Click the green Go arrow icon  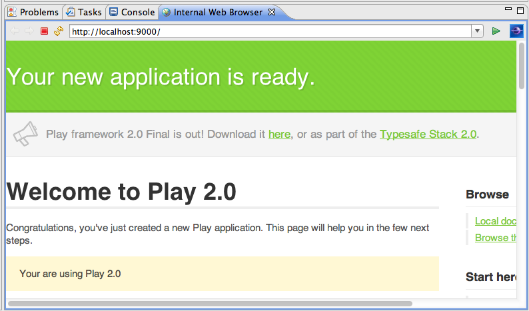[x=496, y=31]
